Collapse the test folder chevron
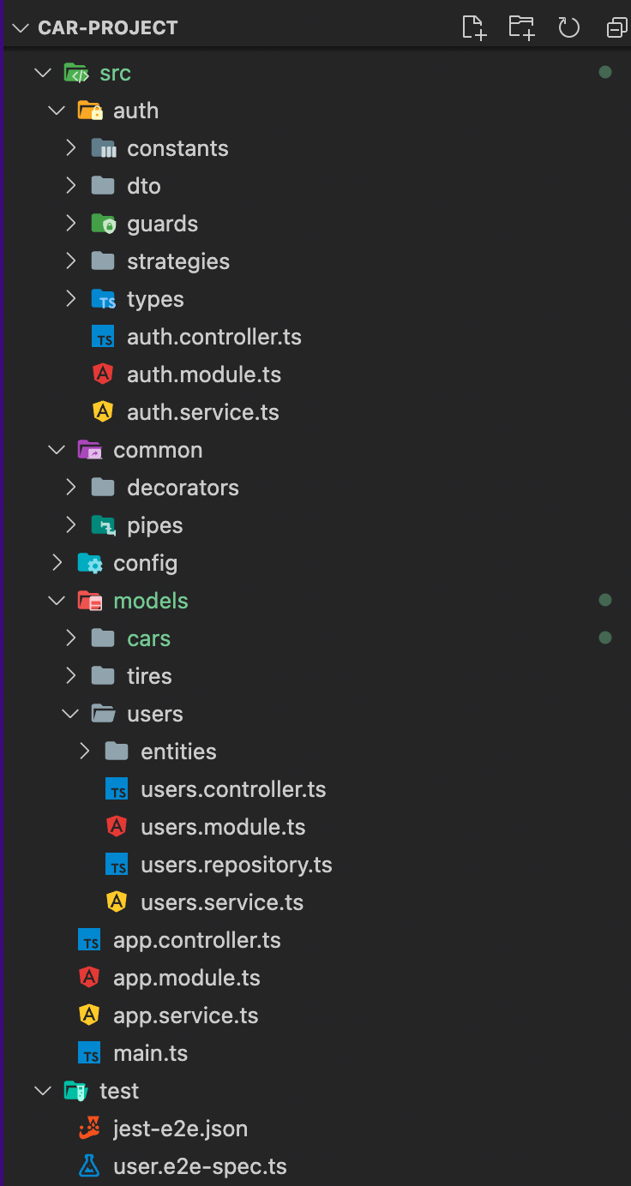 click(x=43, y=1091)
